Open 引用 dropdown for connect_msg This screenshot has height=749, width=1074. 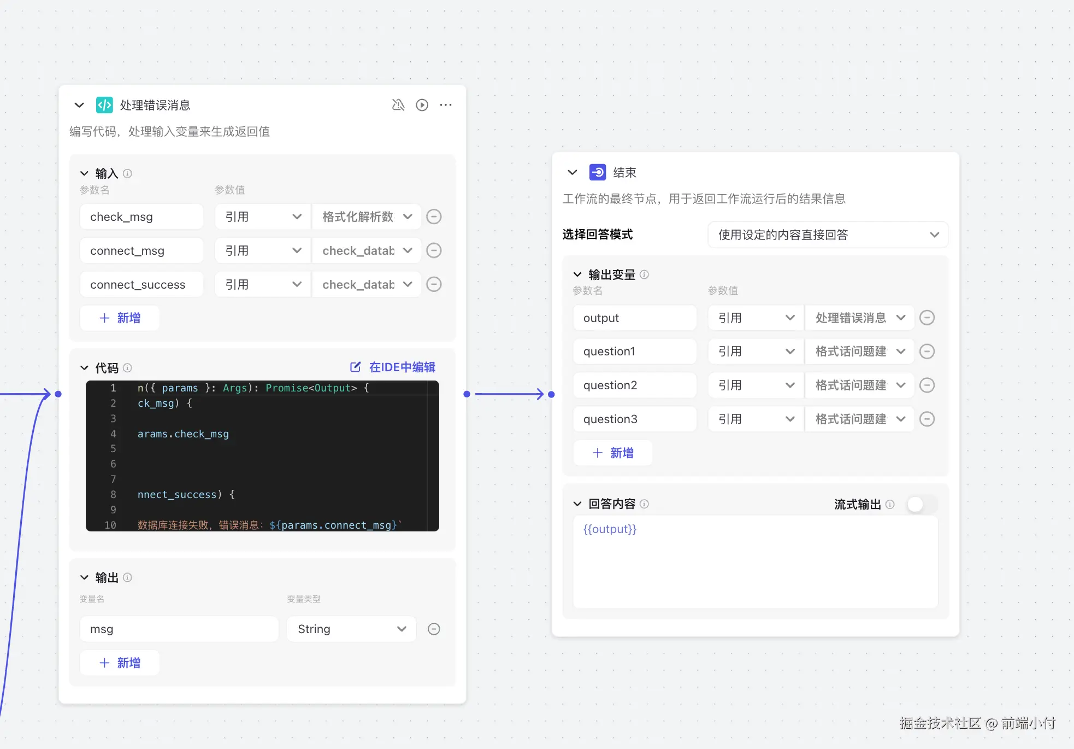pos(263,250)
